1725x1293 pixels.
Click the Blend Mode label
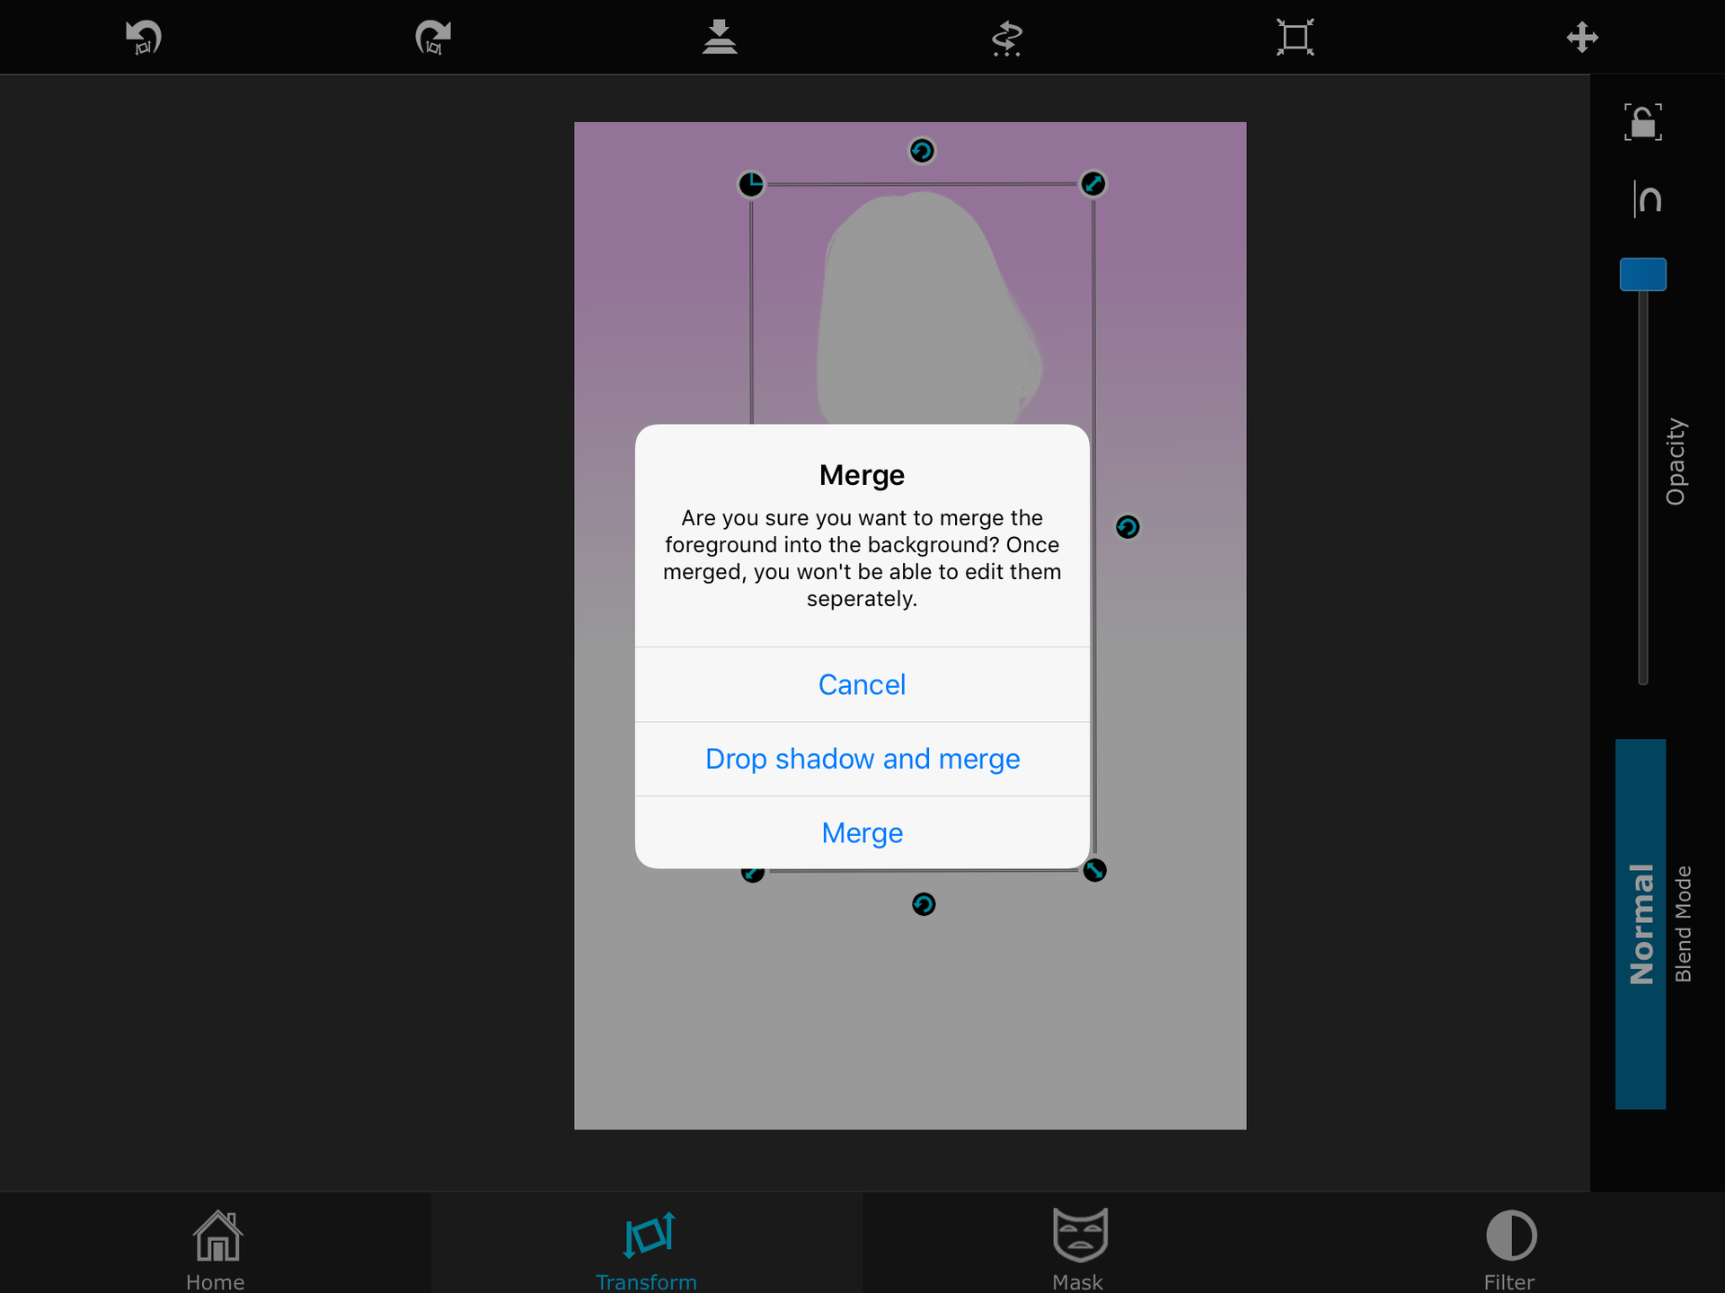point(1683,924)
